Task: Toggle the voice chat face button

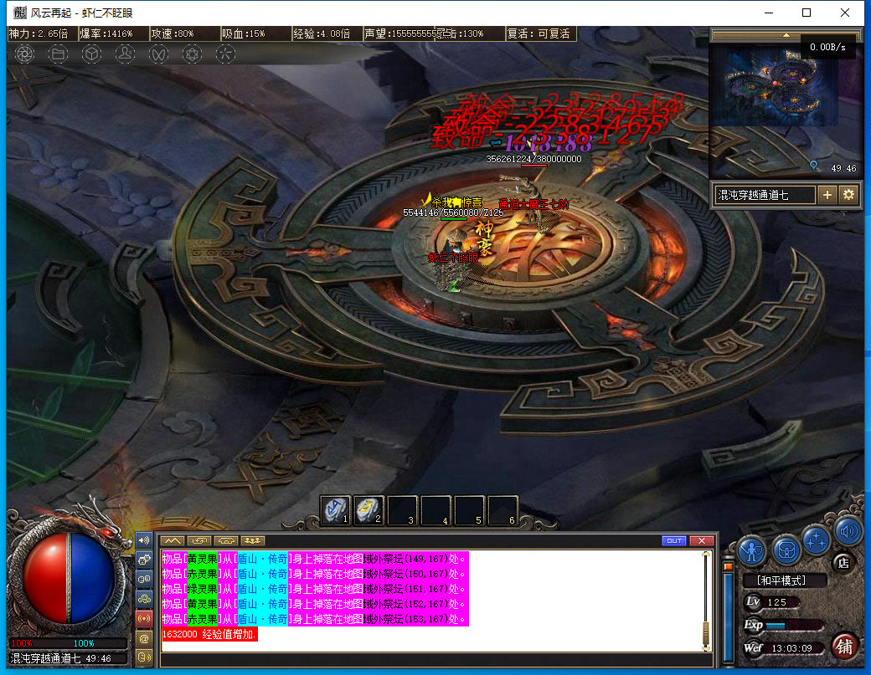Action: pos(144,657)
